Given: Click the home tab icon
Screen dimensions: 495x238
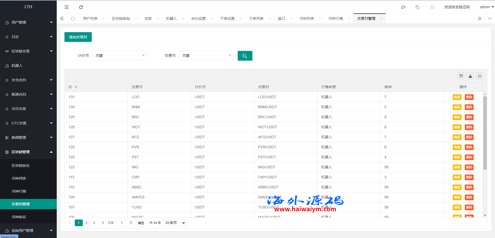Looking at the screenshot, I should pyautogui.click(x=73, y=19).
